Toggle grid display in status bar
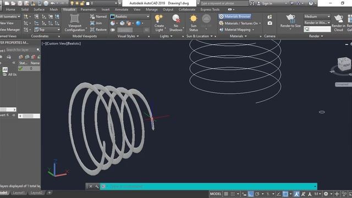 point(226,194)
